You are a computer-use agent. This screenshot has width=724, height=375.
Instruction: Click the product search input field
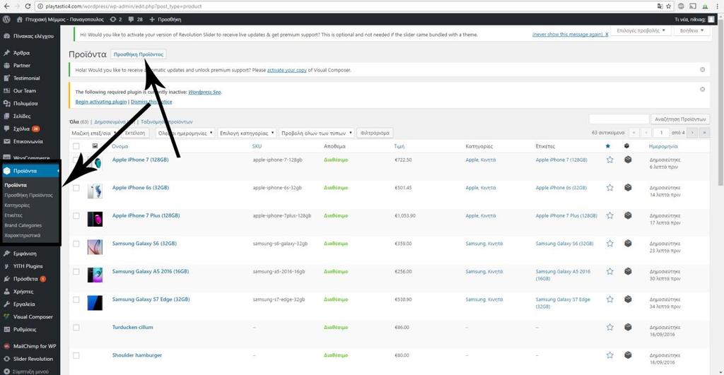[619, 119]
